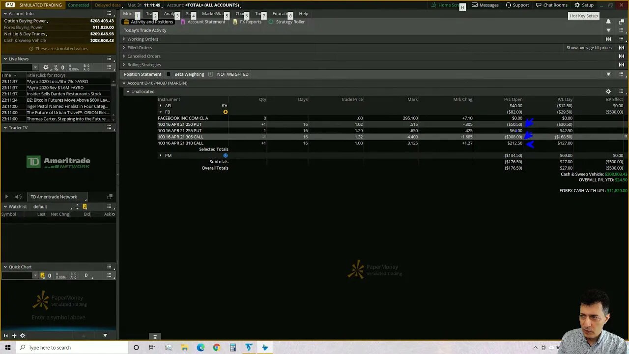
Task: Open Quick Chart panel menu icon
Action: 109,266
